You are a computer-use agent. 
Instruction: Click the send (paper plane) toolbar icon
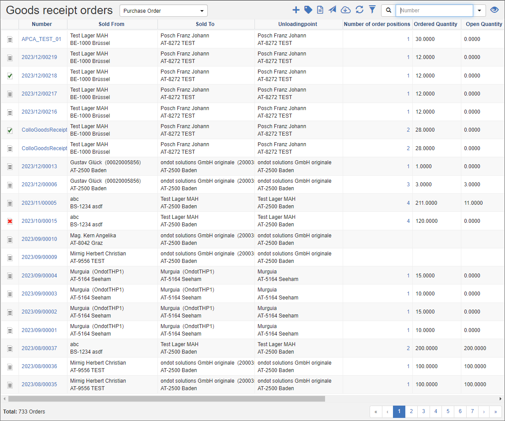(x=332, y=10)
